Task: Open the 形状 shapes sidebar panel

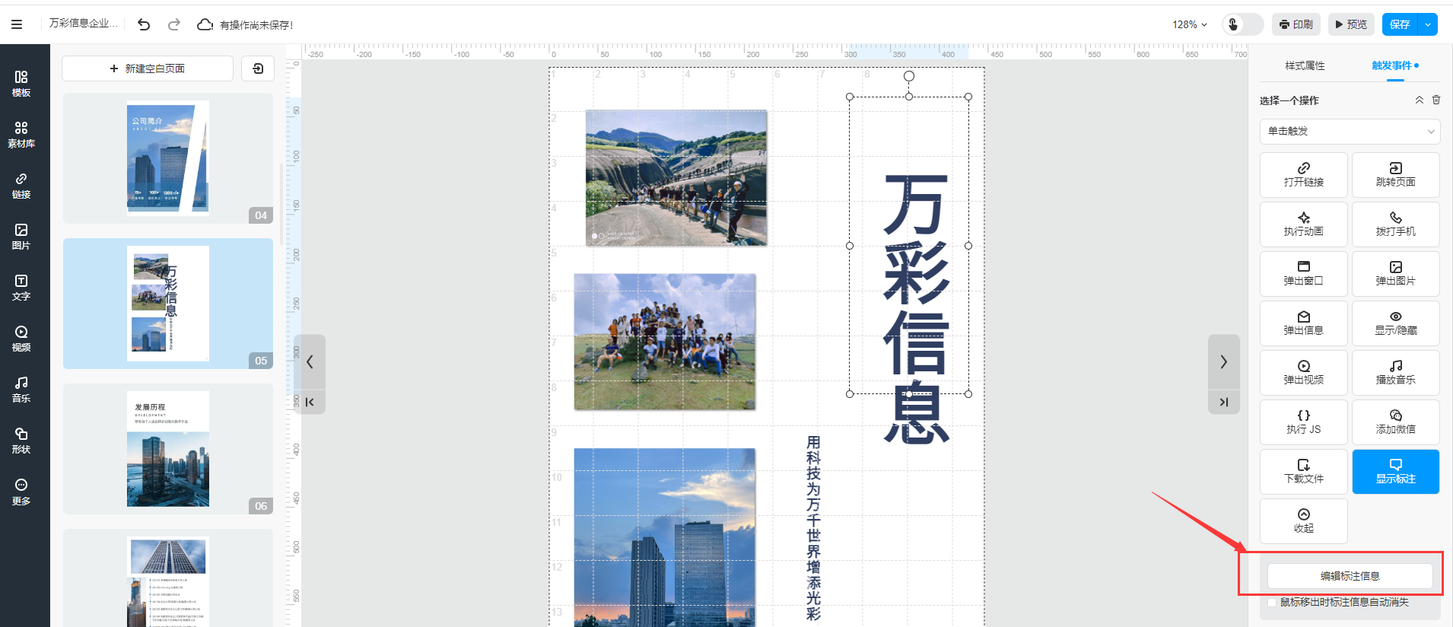Action: (21, 441)
